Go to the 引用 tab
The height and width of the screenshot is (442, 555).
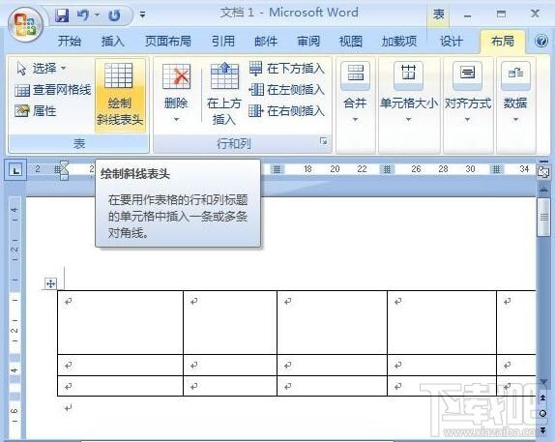(x=223, y=42)
